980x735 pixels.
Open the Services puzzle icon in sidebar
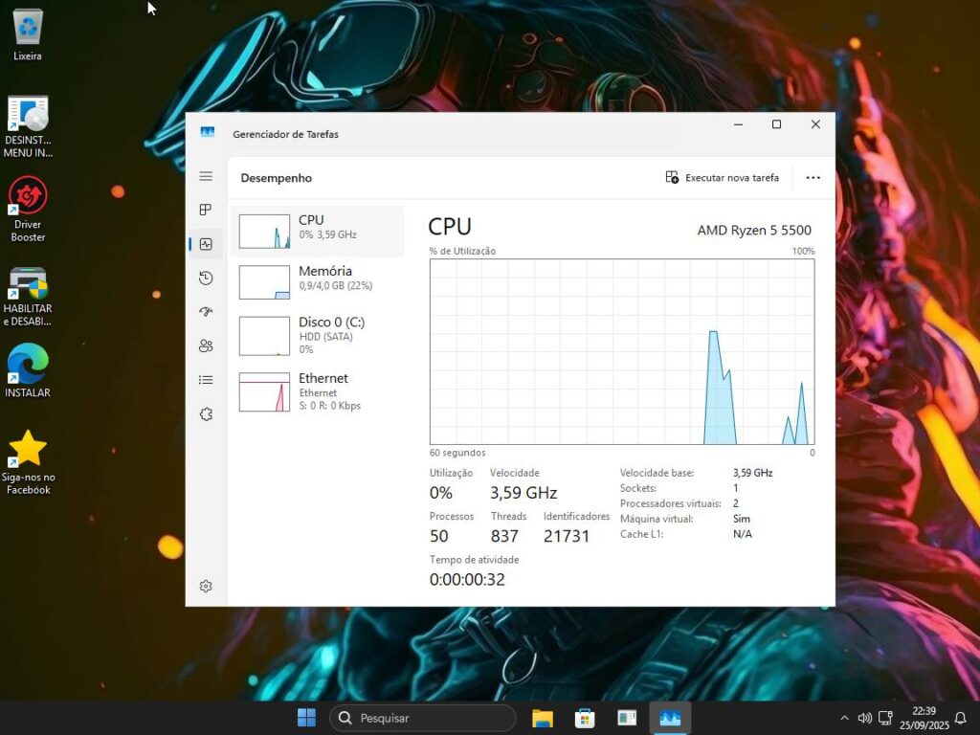pos(206,414)
